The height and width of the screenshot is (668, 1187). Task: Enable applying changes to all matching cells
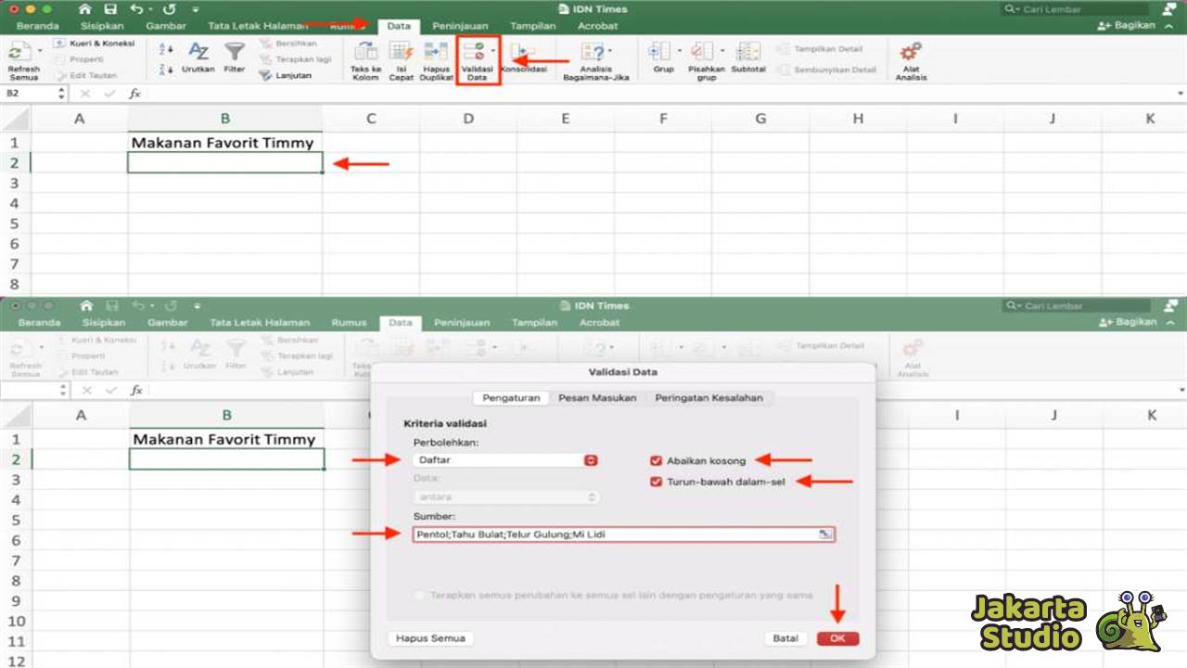pos(418,597)
